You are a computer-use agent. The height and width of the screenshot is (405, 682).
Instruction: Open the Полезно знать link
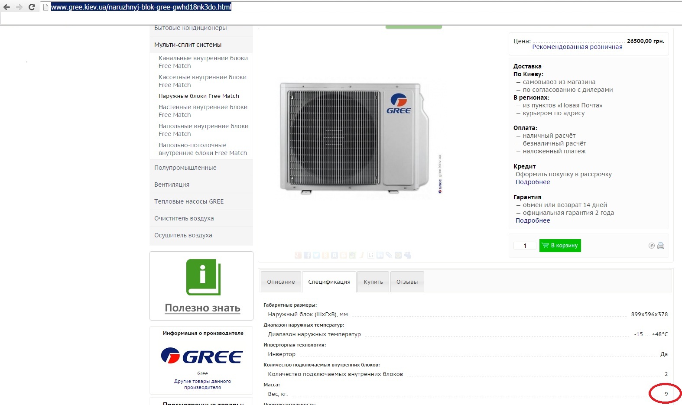pyautogui.click(x=202, y=308)
